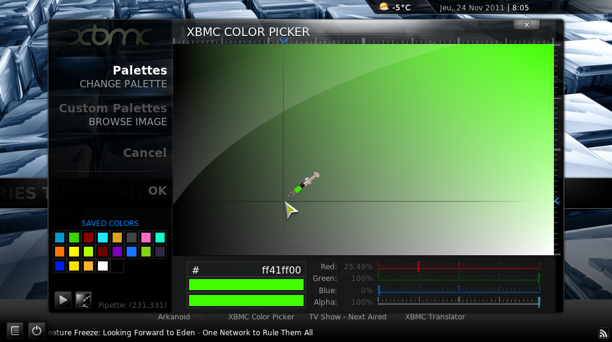Adjust the Blue channel slider
Screen dimensions: 612x342
459,290
